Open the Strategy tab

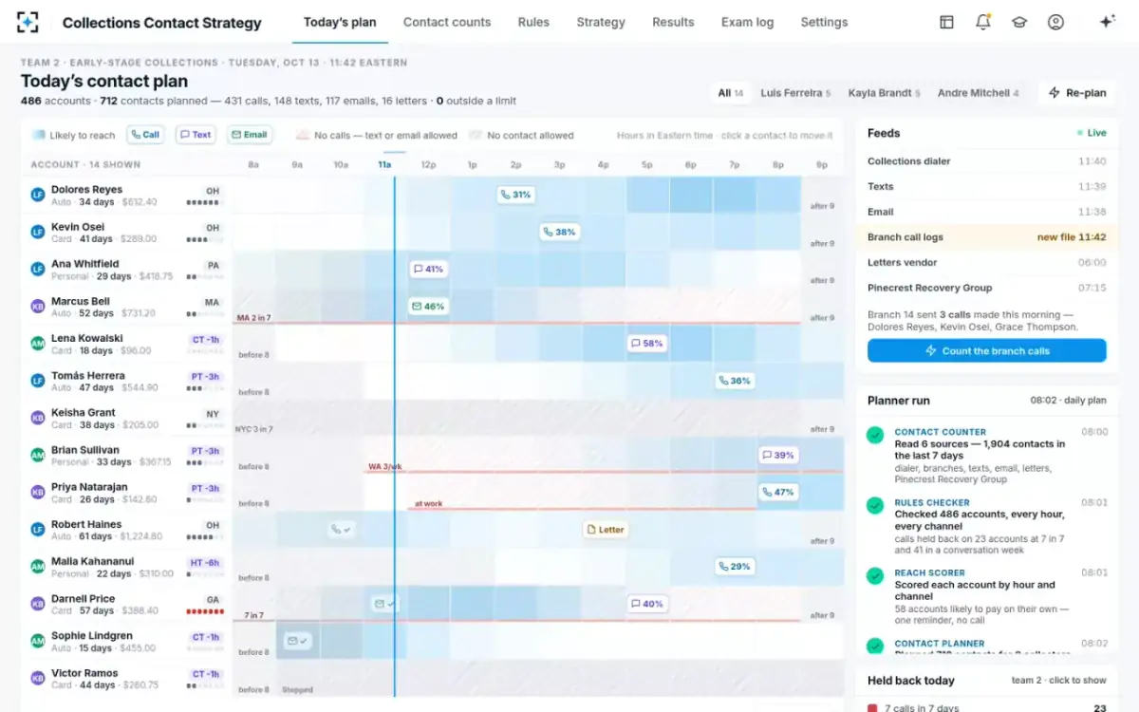click(x=601, y=22)
